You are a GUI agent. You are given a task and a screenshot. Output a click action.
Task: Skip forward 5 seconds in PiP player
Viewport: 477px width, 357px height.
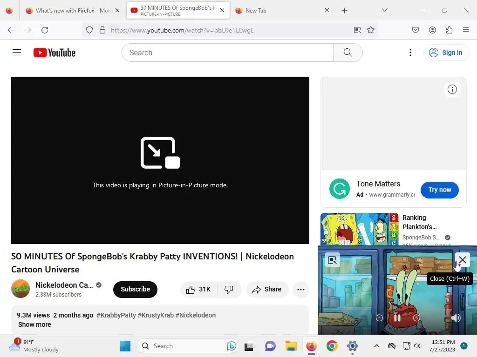[x=416, y=318]
